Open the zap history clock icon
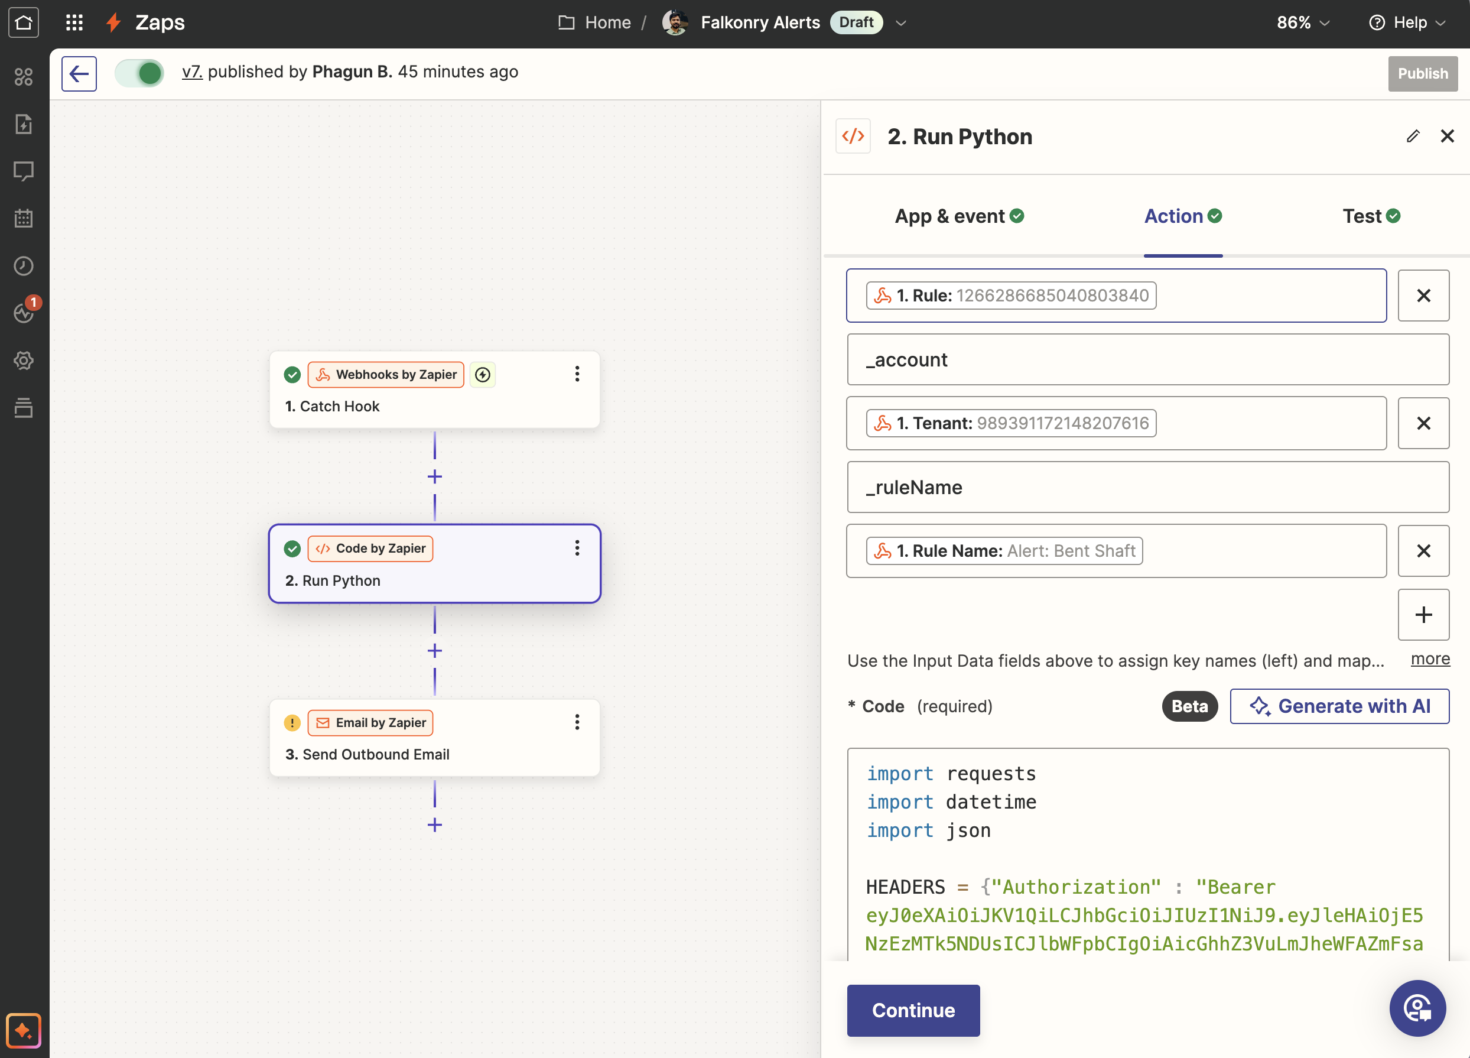This screenshot has height=1058, width=1470. tap(24, 266)
